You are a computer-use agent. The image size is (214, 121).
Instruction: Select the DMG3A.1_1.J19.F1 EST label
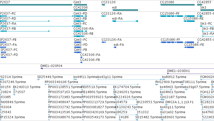point(180,102)
